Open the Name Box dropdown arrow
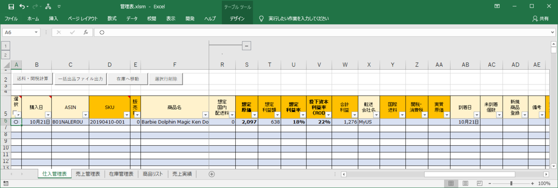Image resolution: width=558 pixels, height=188 pixels. 37,32
